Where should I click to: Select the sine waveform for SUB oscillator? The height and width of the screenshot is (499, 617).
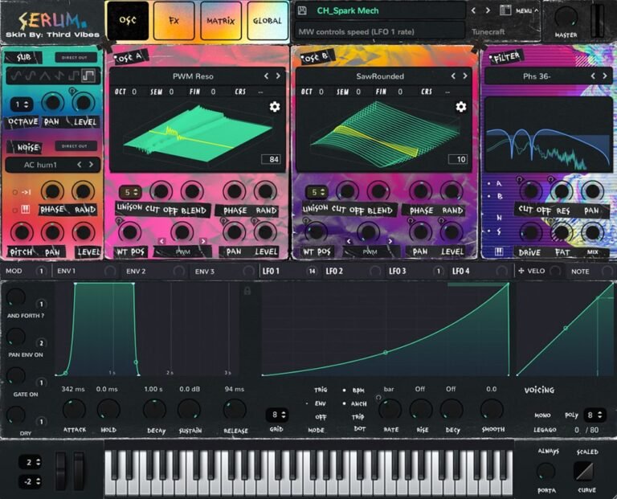pyautogui.click(x=16, y=76)
